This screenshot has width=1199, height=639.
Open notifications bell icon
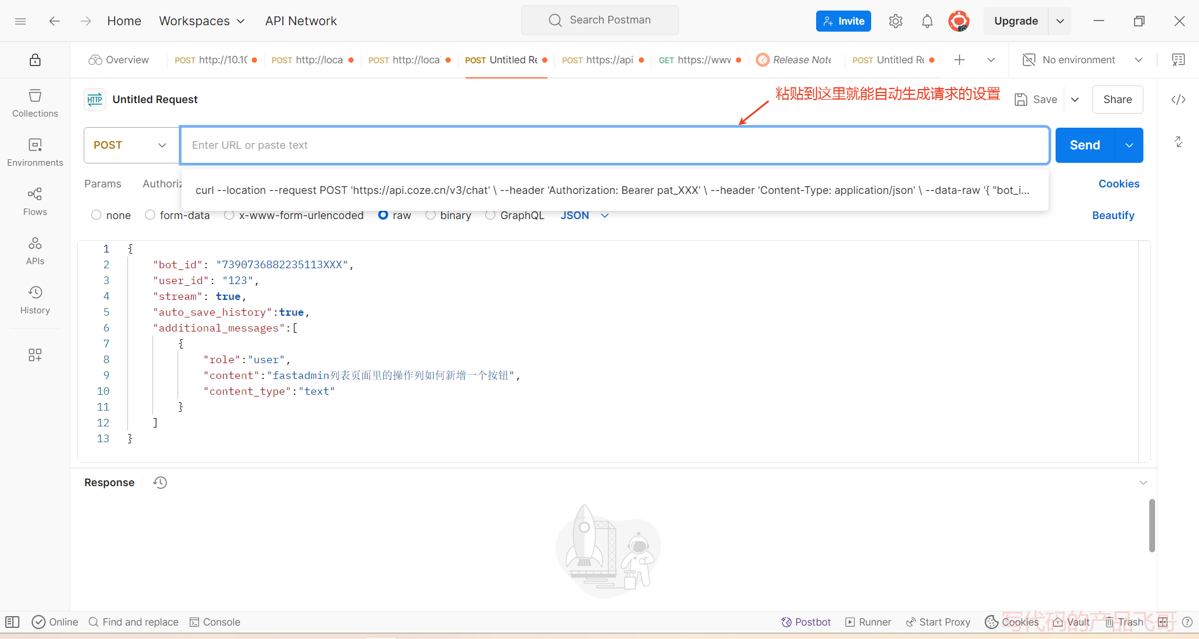927,21
